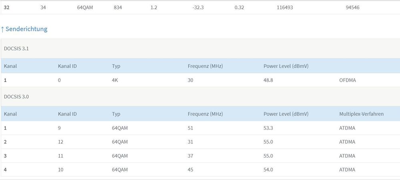This screenshot has height=180, width=400.
Task: Select the DOCSIS 3.1 section header
Action: click(x=16, y=49)
